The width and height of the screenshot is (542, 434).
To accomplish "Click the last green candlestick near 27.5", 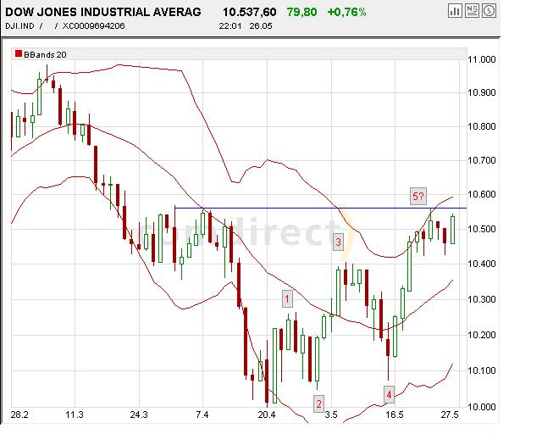I will pos(452,230).
